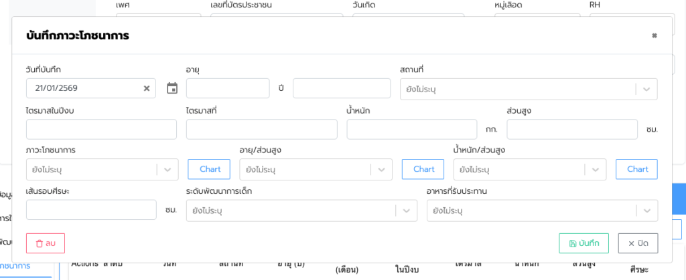The height and width of the screenshot is (280, 686).
Task: Show Chart for อายุ/ส่วนสูง
Action: click(423, 169)
